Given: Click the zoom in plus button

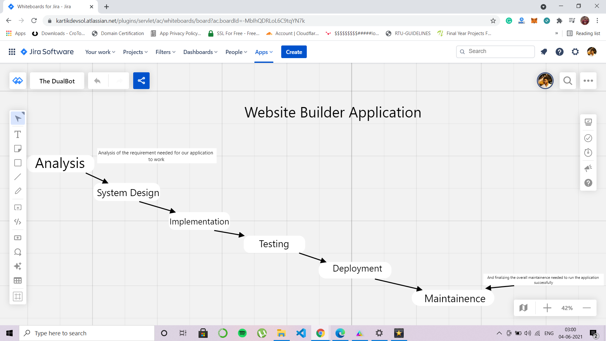Looking at the screenshot, I should [547, 308].
